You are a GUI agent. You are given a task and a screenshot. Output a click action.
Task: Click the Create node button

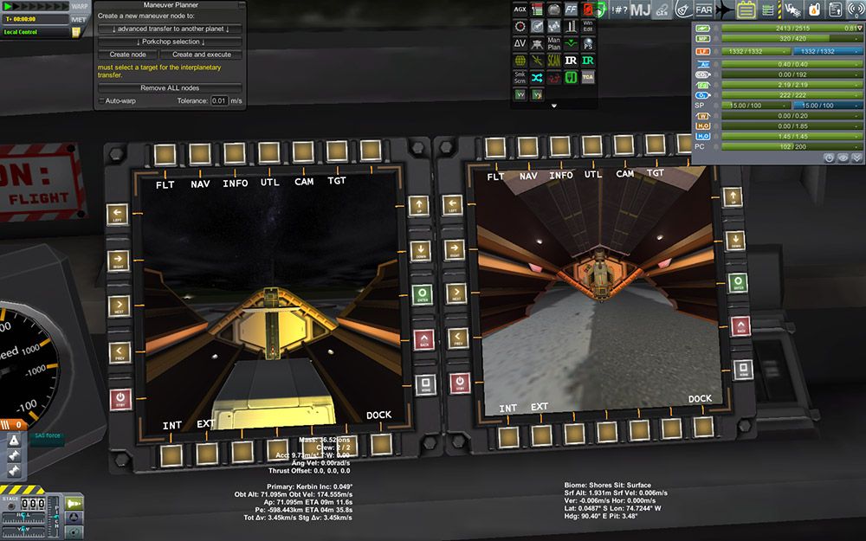127,55
